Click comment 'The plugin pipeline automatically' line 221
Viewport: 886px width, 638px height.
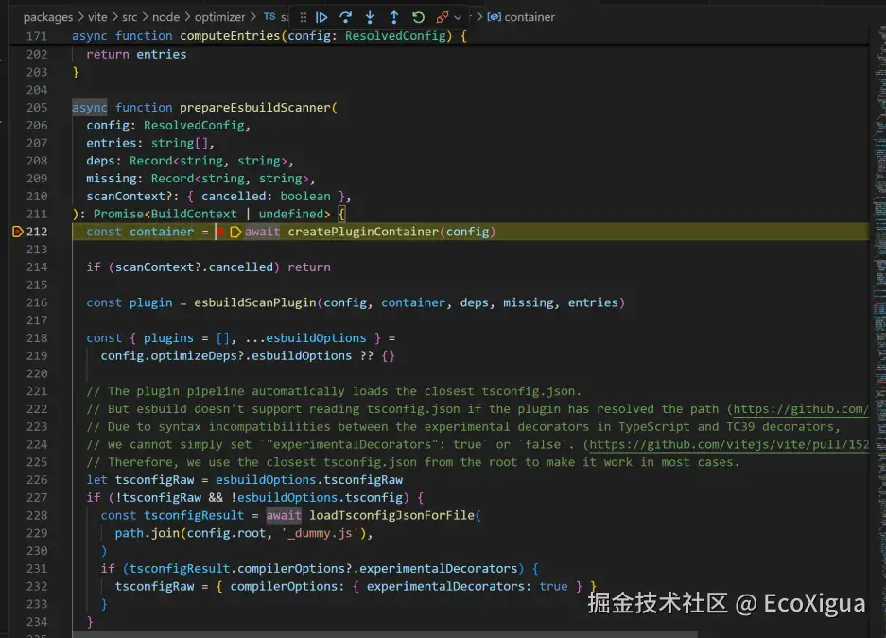[x=227, y=391]
